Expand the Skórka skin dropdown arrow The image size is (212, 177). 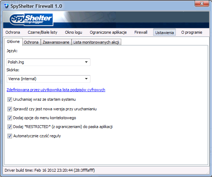tap(86, 79)
